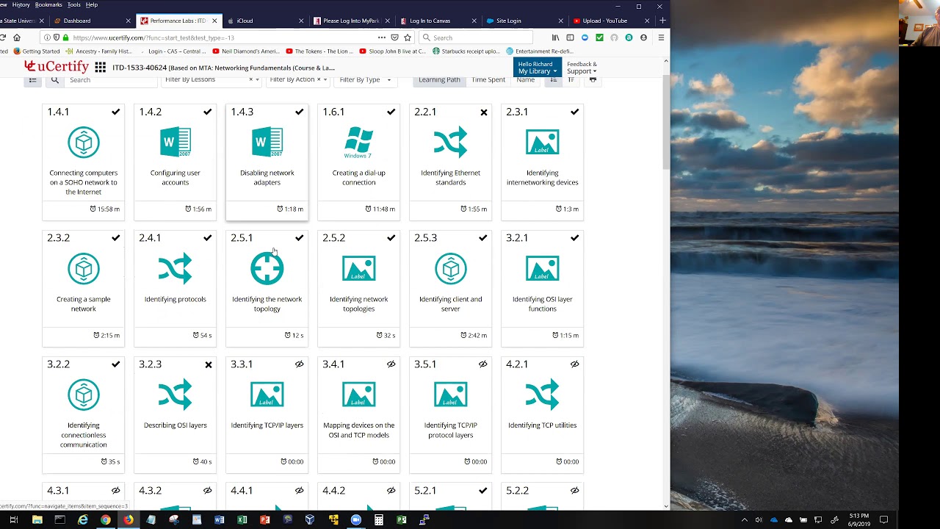Toggle hidden eye on lab 4.3.1

116,491
